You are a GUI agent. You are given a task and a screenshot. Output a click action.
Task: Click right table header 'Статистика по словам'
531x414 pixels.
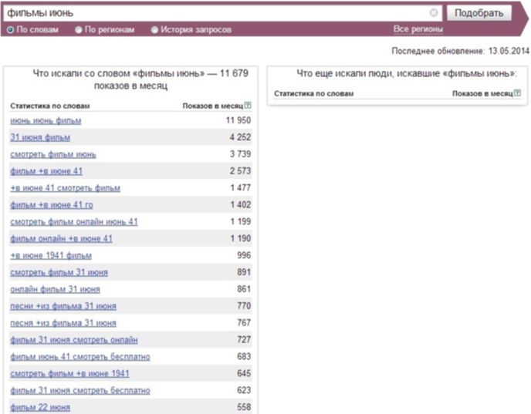tap(313, 93)
